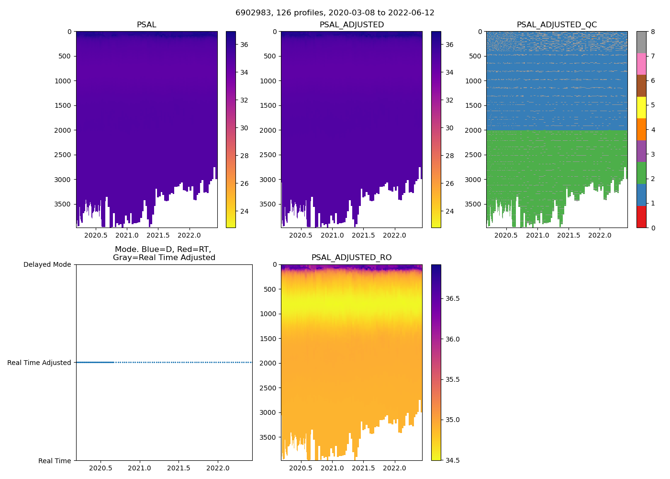Click the Delayed Mode axis label
This screenshot has height=479, width=670.
47,265
